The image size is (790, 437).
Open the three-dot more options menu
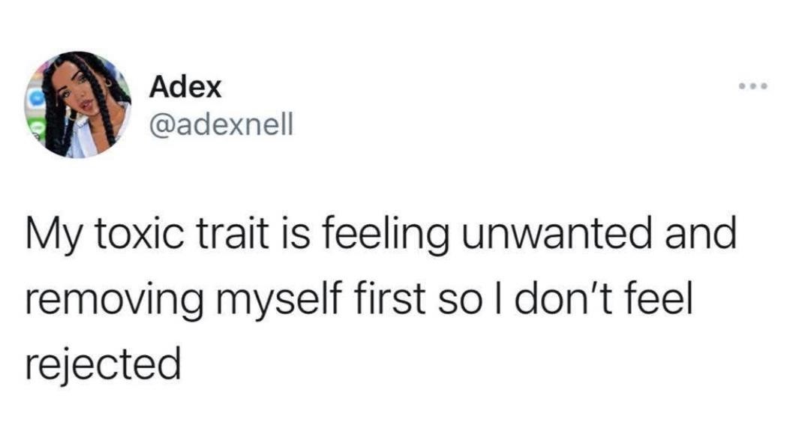pos(751,87)
